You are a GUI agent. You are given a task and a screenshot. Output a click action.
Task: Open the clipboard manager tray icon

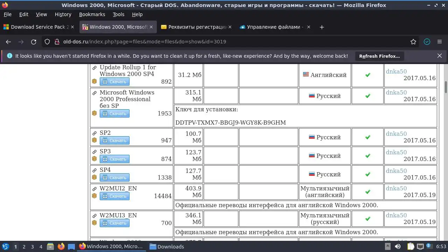[411, 246]
